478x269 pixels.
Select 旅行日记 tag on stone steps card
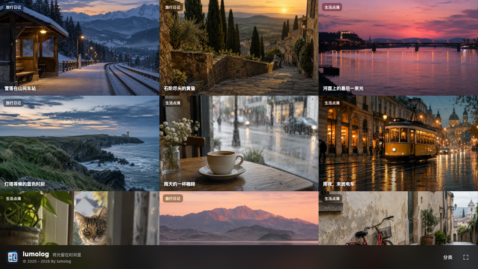pos(173,7)
